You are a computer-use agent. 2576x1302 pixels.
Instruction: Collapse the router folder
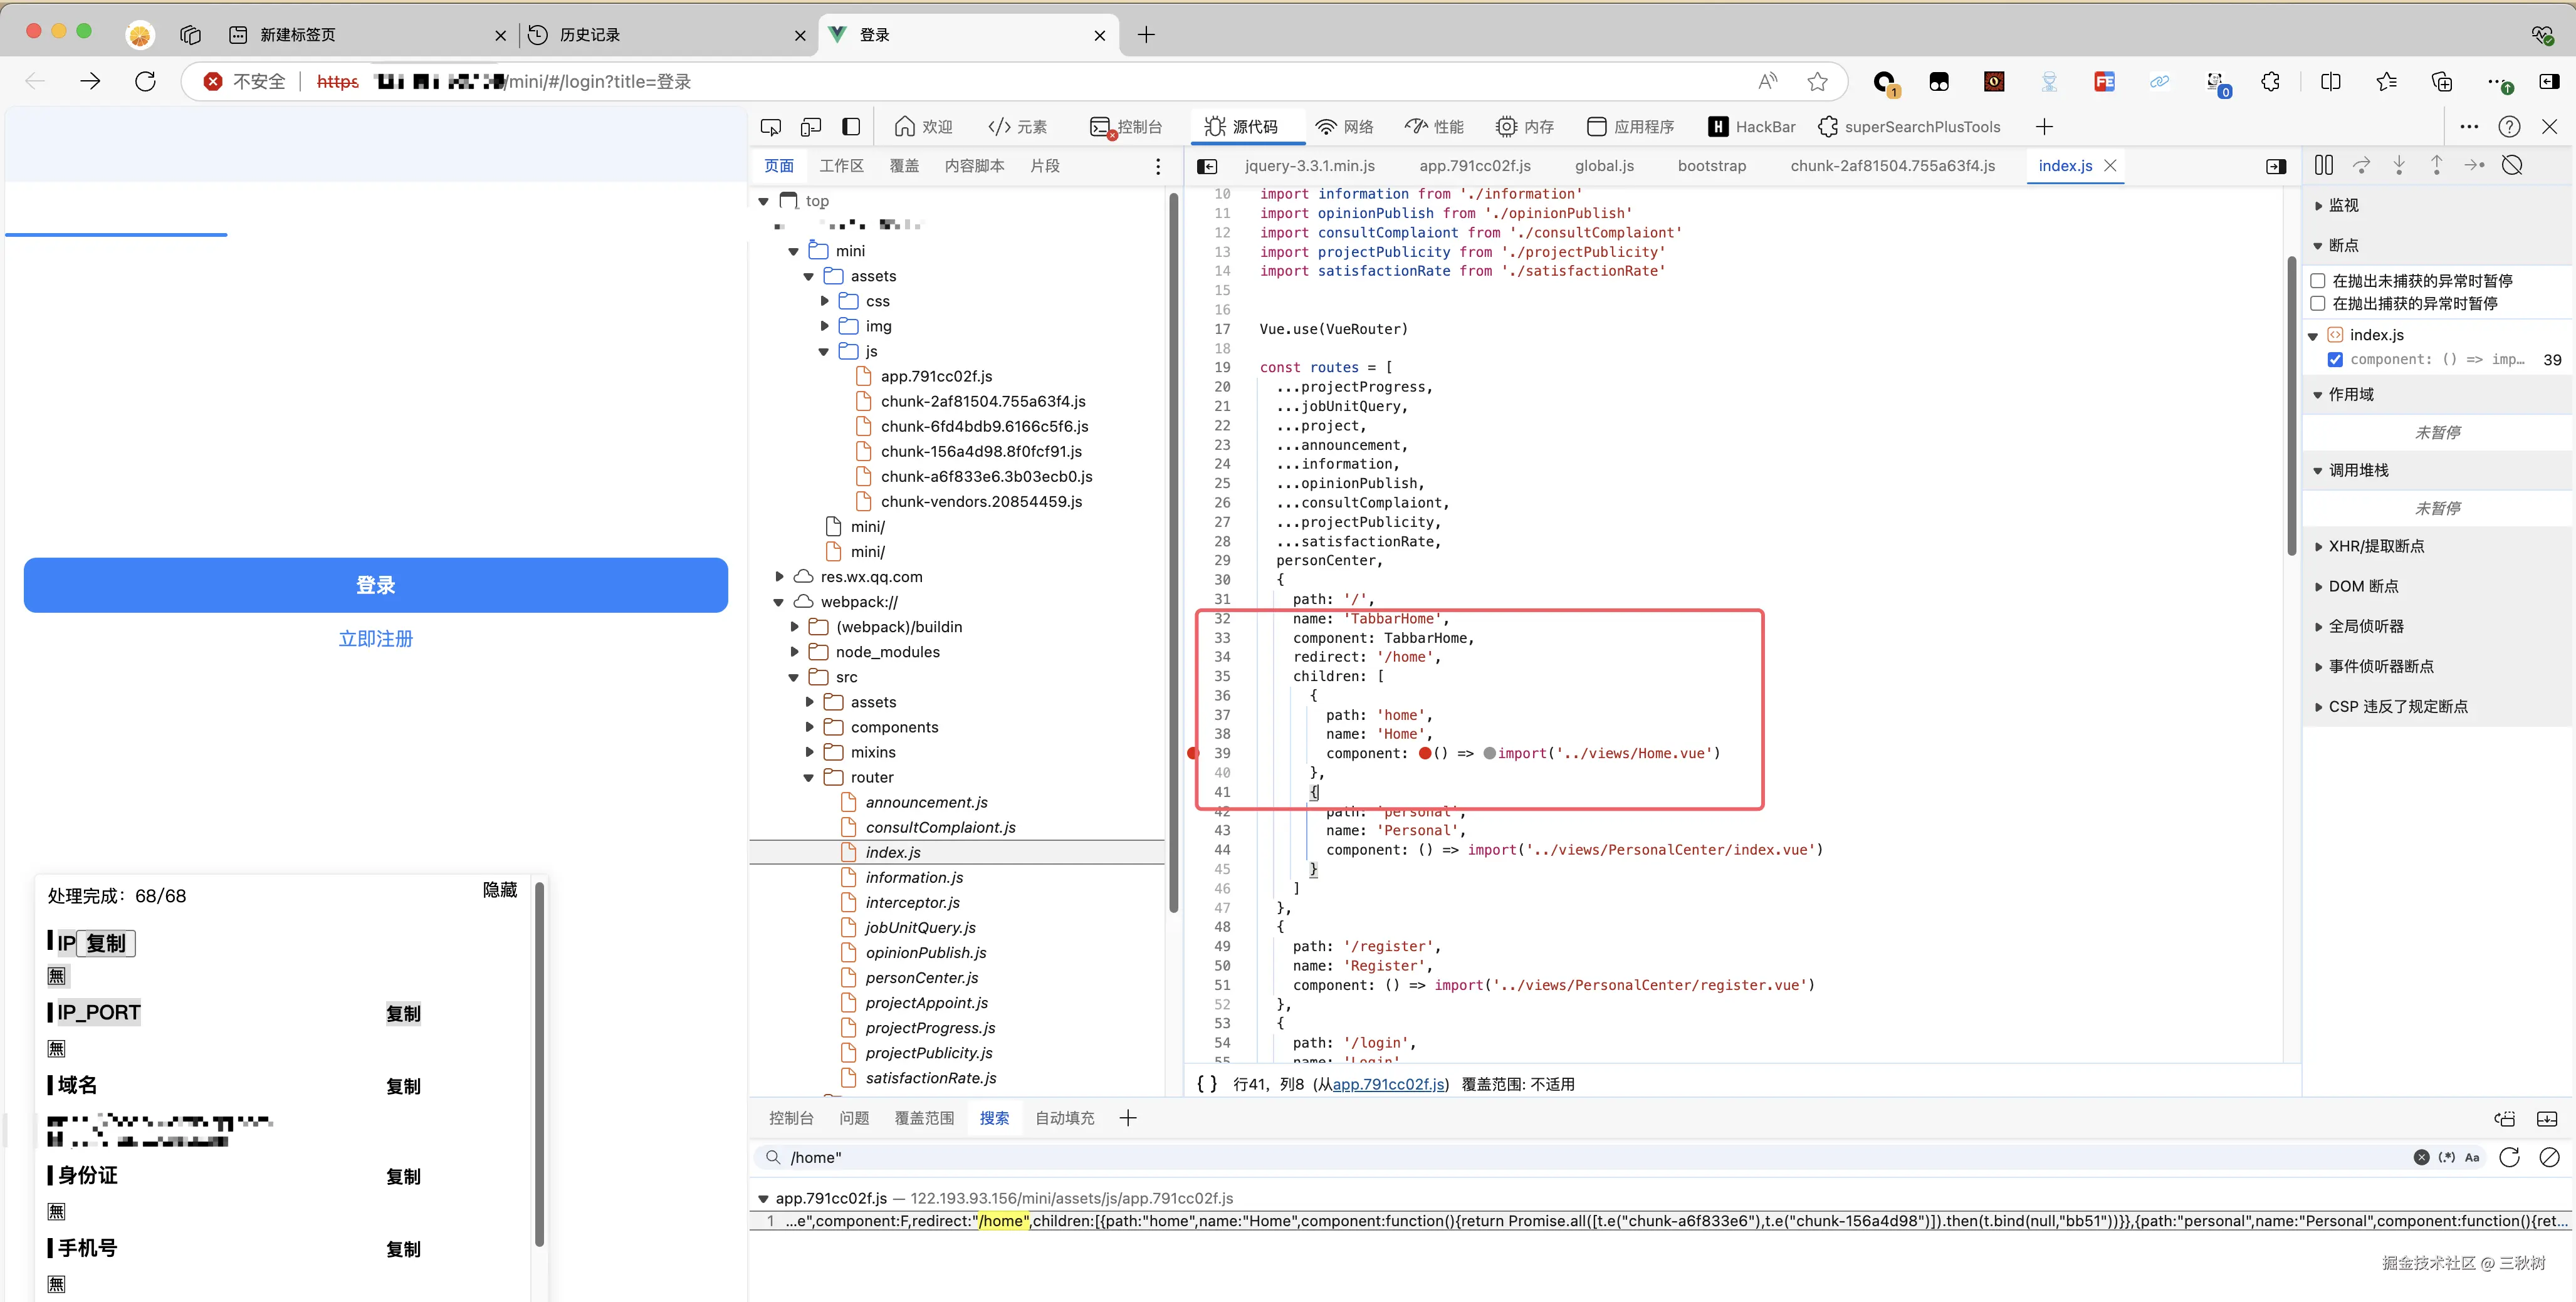tap(809, 778)
